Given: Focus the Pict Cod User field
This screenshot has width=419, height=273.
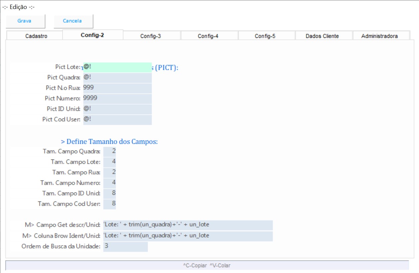Looking at the screenshot, I should 117,120.
